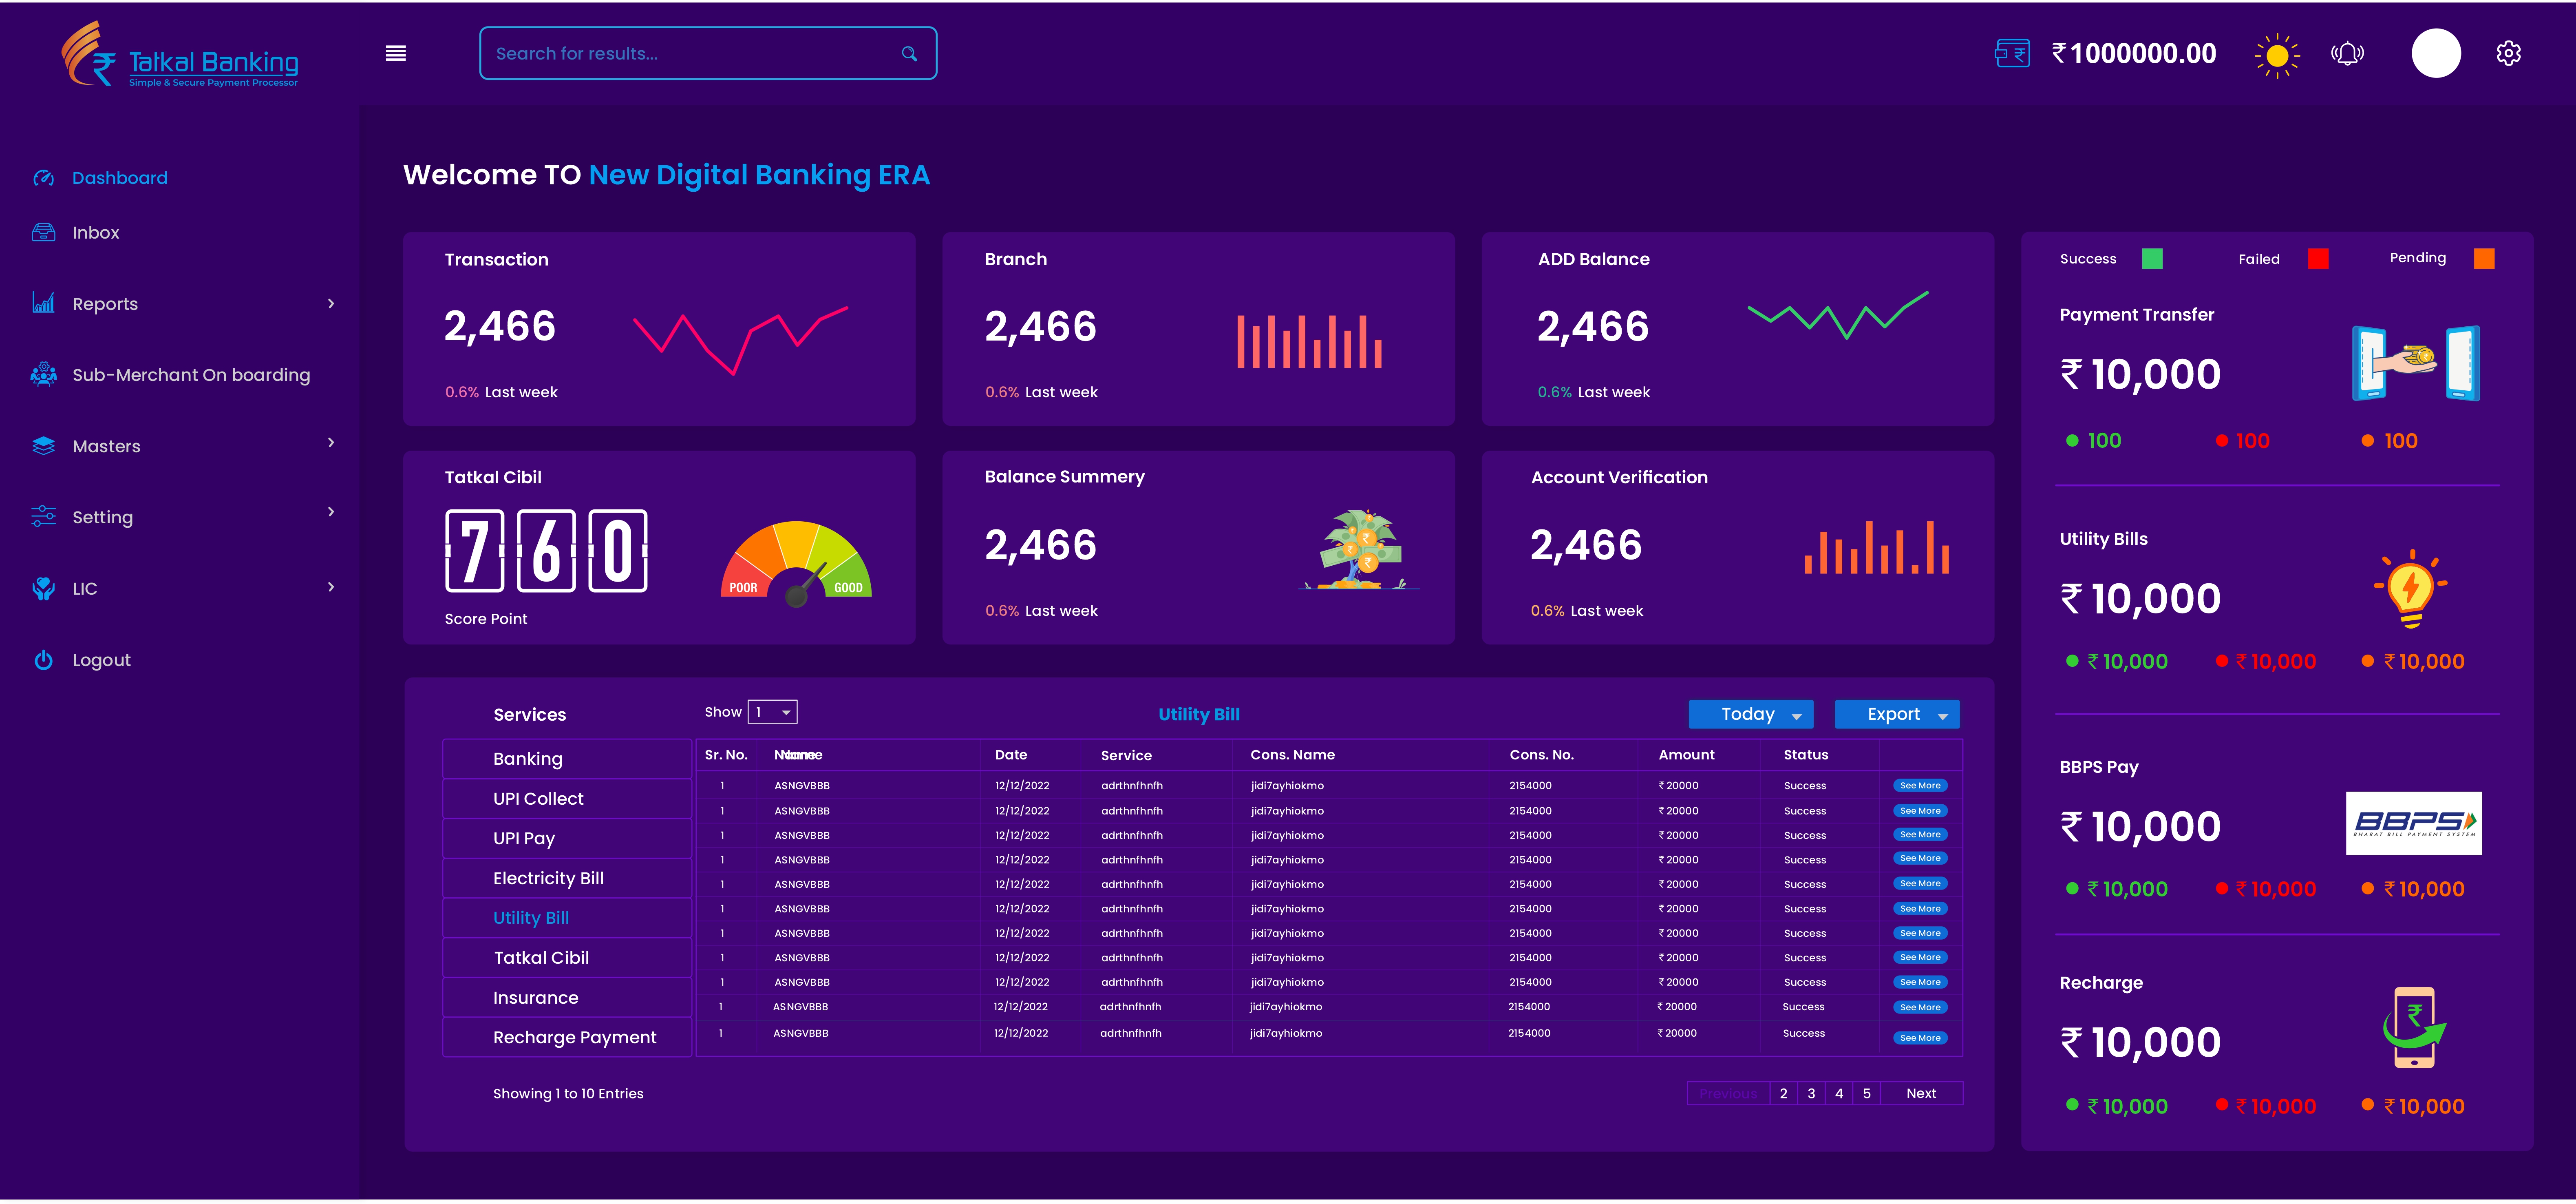Open the Today filter dropdown

tap(1750, 715)
